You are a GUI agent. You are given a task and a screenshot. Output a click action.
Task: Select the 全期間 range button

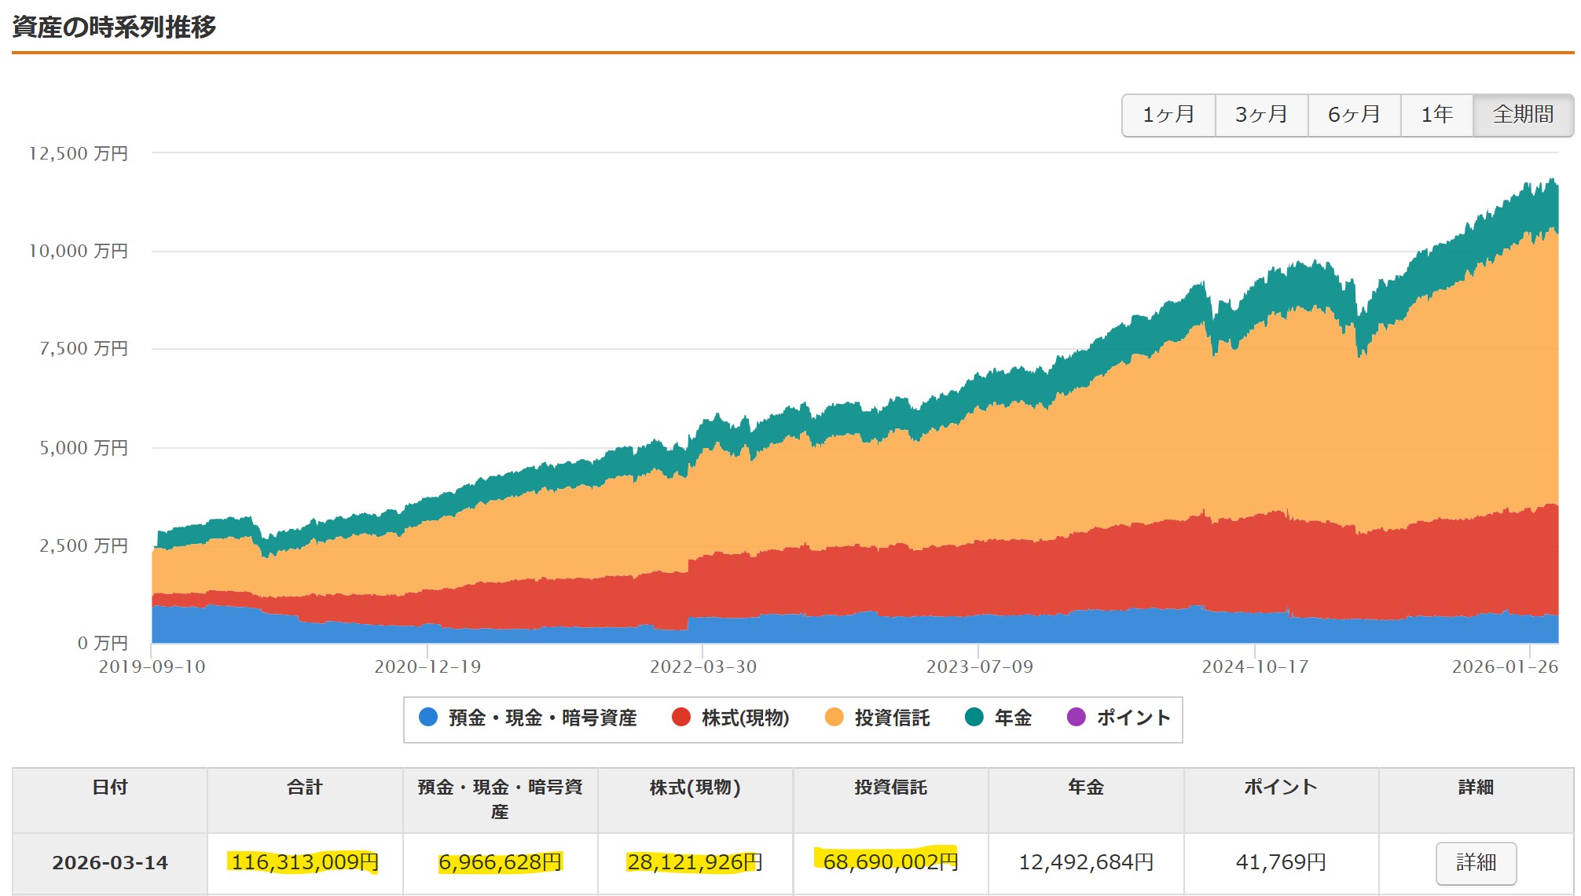point(1523,115)
